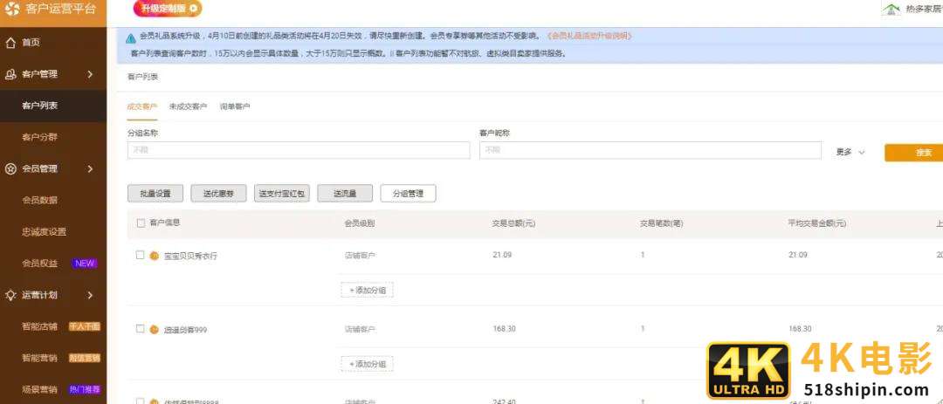
Task: Expand the 客户管理 chevron
Action: click(90, 74)
